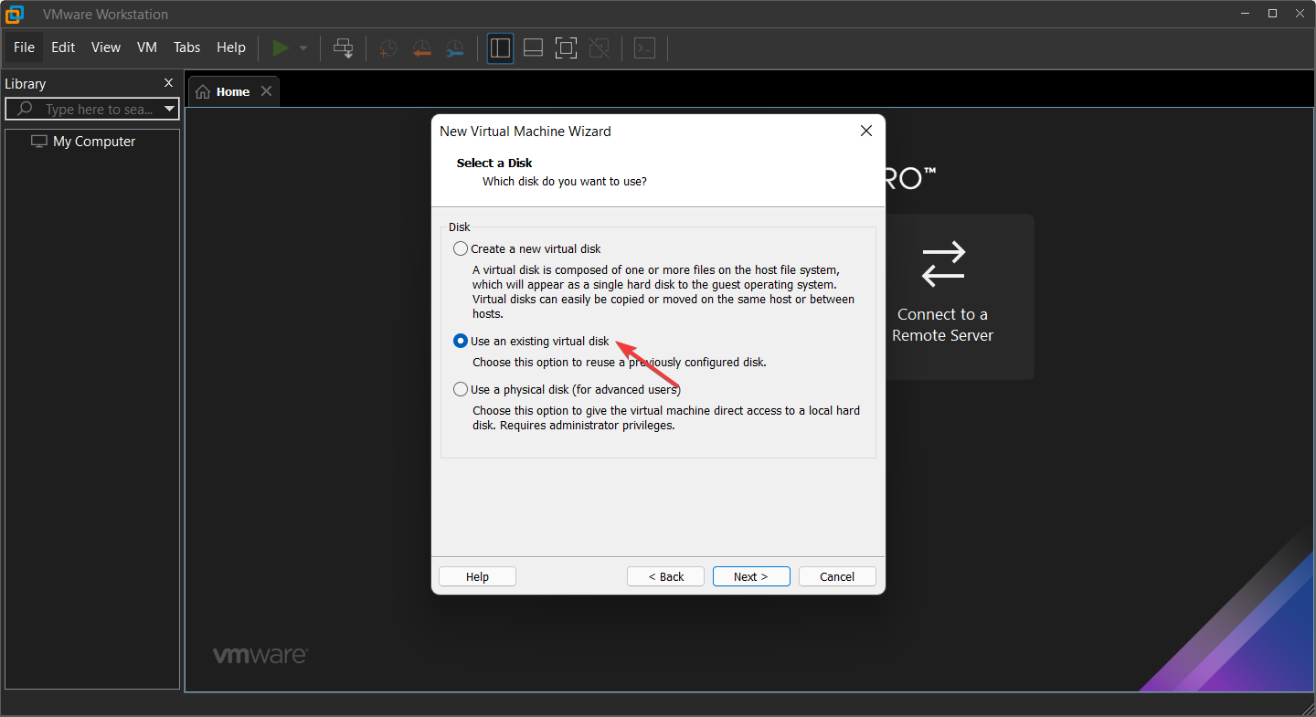Screen dimensions: 1316x717
Task: Select Create a new virtual disk option
Action: [527, 248]
